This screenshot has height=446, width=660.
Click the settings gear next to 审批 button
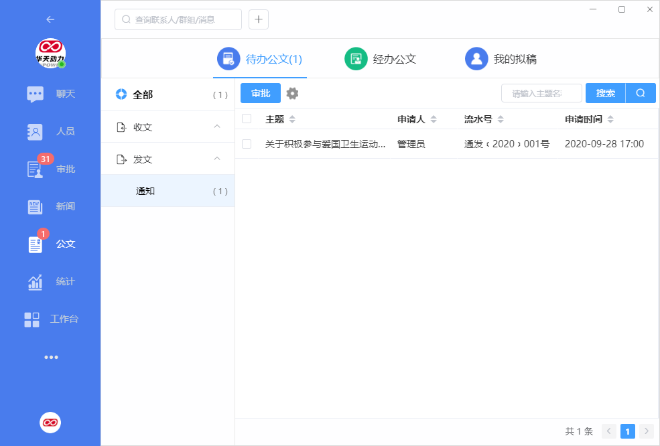292,93
